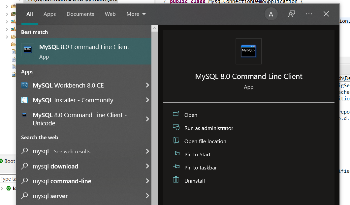
Task: Click the results list scroll-up arrow
Action: pyautogui.click(x=155, y=28)
